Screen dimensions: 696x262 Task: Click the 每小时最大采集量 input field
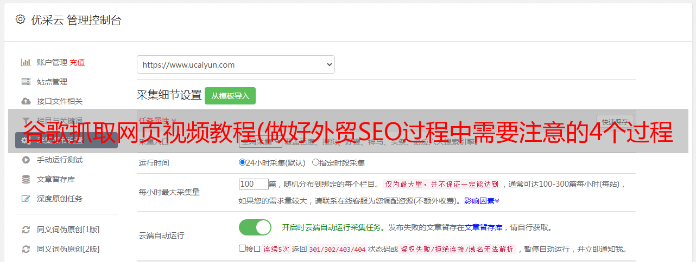tap(254, 184)
